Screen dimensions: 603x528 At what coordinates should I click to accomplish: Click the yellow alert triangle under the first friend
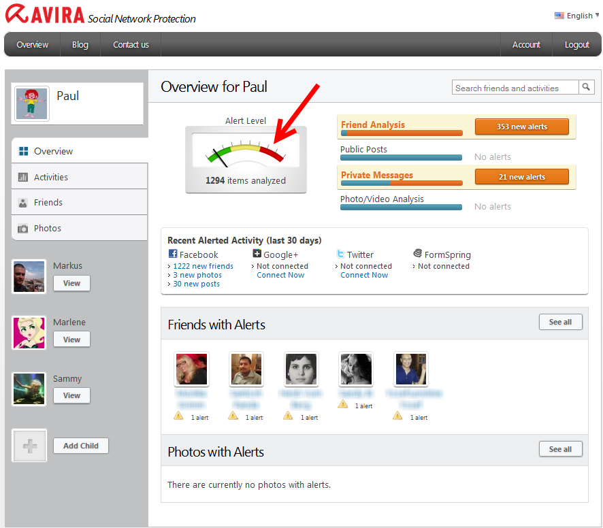point(178,414)
